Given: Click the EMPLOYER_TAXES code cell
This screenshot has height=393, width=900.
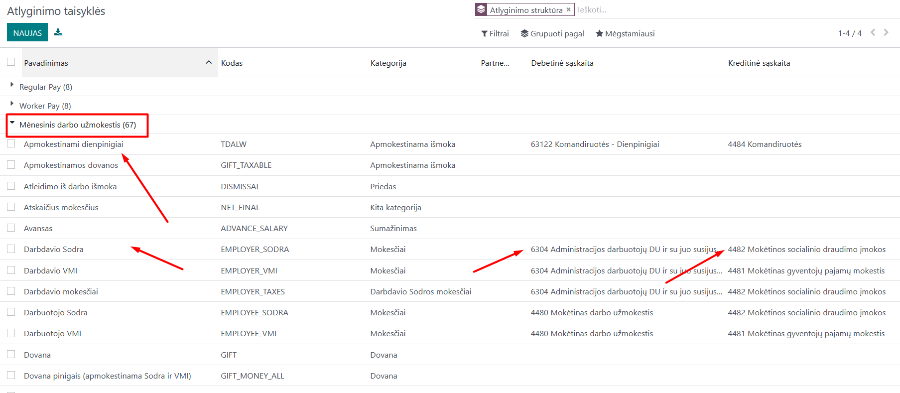Looking at the screenshot, I should [253, 291].
